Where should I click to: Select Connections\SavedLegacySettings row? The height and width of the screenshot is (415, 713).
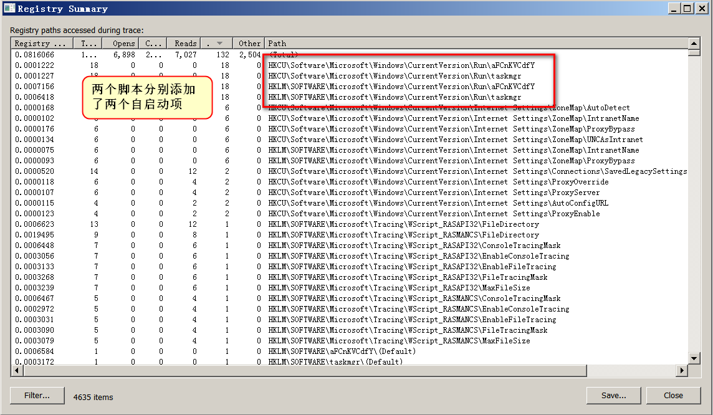[350, 171]
